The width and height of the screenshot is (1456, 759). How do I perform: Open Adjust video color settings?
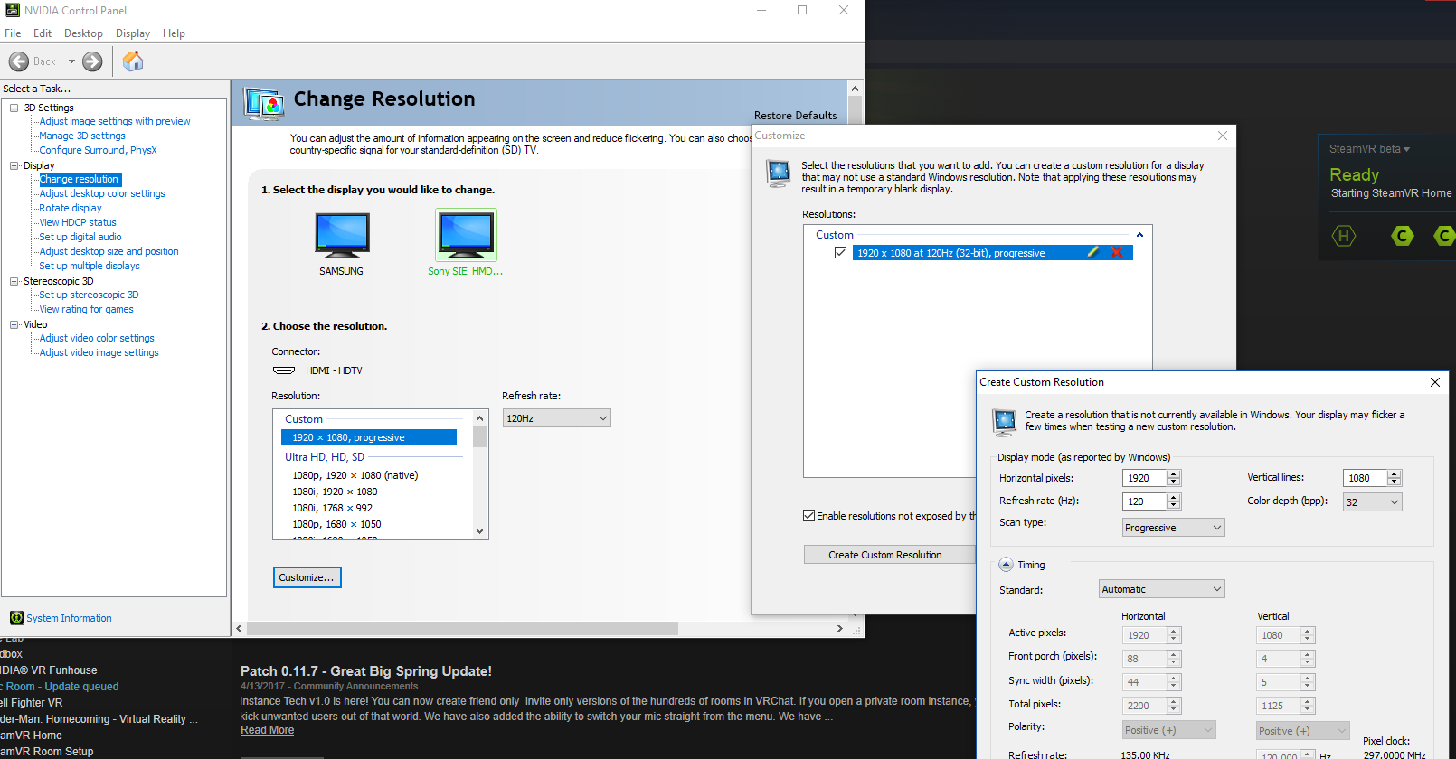97,338
